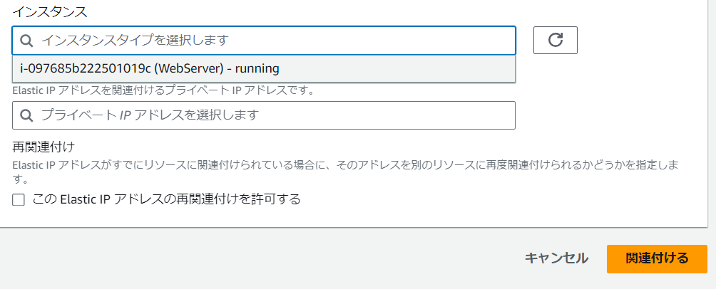
Task: Click the instance ID text i-097685b222501019c
Action: coord(86,69)
